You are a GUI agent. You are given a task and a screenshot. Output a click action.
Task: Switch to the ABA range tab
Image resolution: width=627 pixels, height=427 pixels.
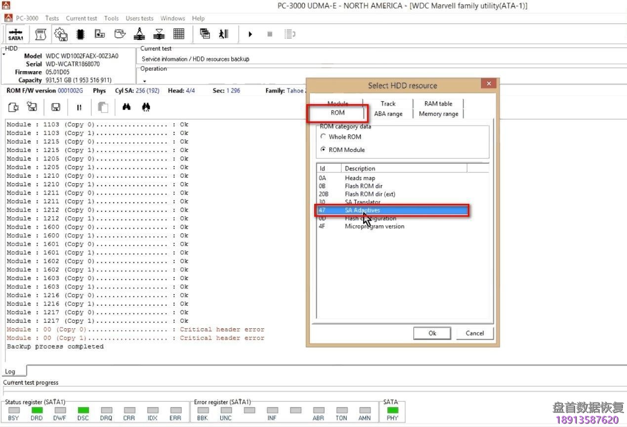point(388,114)
